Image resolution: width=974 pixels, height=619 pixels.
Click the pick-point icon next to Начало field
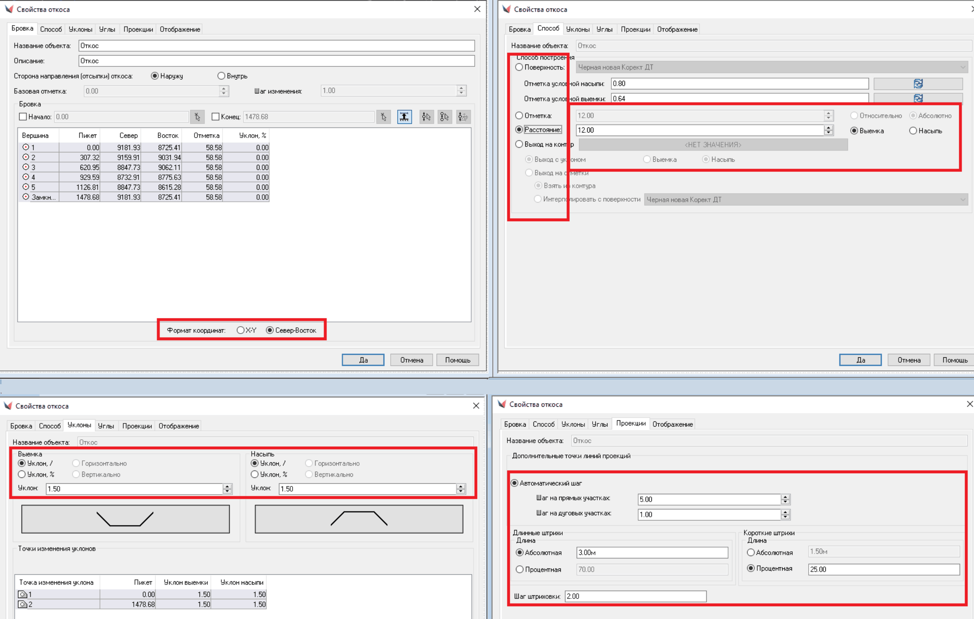tap(197, 117)
